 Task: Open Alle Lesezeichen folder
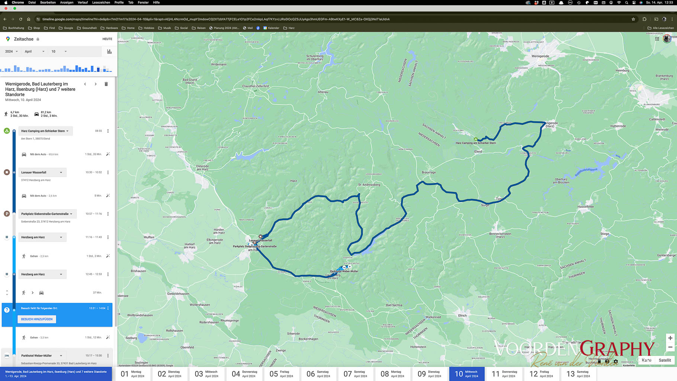click(661, 28)
